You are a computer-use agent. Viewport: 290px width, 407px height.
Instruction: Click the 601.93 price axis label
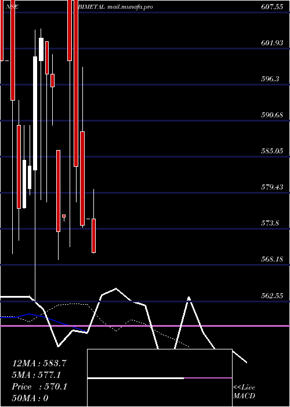[x=272, y=43]
